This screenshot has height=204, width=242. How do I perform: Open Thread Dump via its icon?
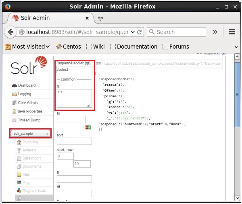point(15,120)
